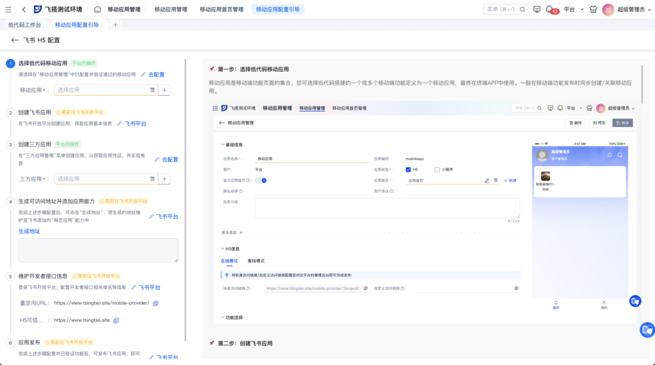Select step 4 生成可访问地址并添加应用能力 heading
The width and height of the screenshot is (655, 365).
tap(56, 201)
